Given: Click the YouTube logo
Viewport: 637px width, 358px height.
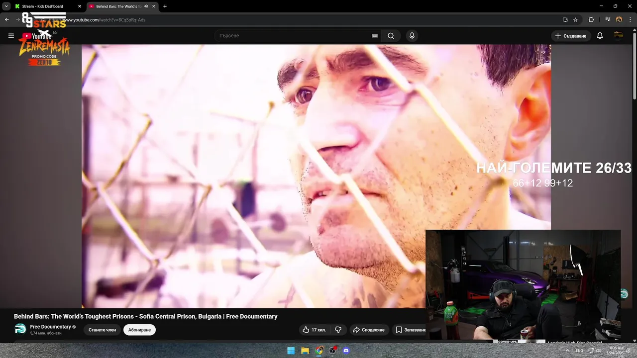Looking at the screenshot, I should [x=37, y=36].
